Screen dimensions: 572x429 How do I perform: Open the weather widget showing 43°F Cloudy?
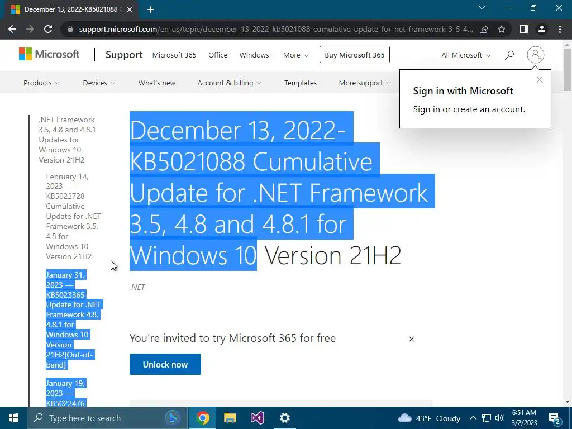click(x=429, y=418)
